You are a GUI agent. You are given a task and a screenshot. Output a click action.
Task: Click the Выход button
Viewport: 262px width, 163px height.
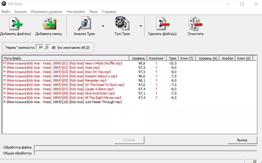tap(242, 140)
